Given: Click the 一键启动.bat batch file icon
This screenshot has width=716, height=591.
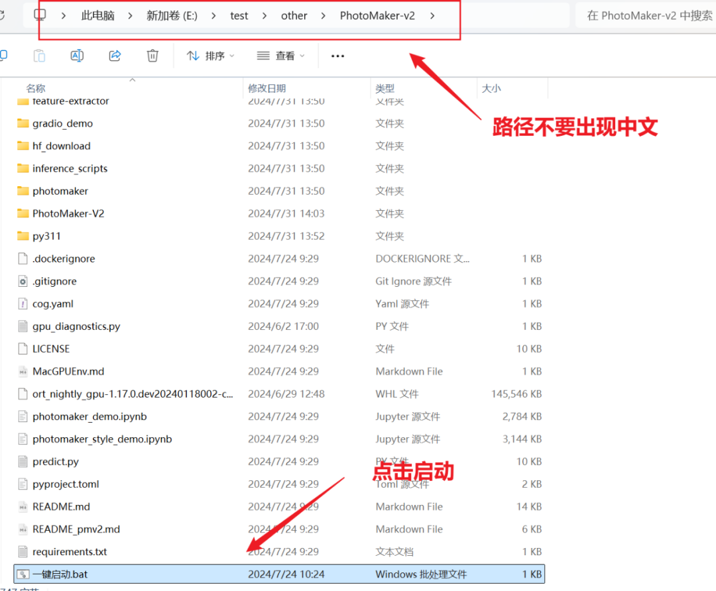Looking at the screenshot, I should click(x=23, y=574).
